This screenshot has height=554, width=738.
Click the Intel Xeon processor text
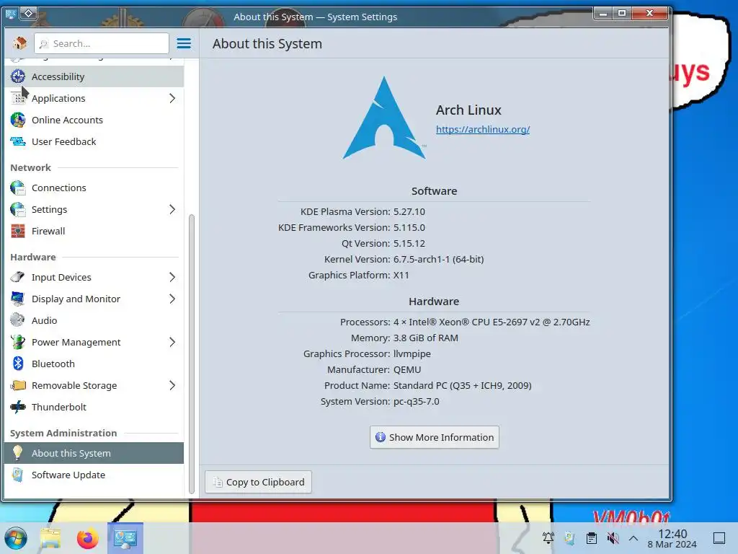(492, 322)
